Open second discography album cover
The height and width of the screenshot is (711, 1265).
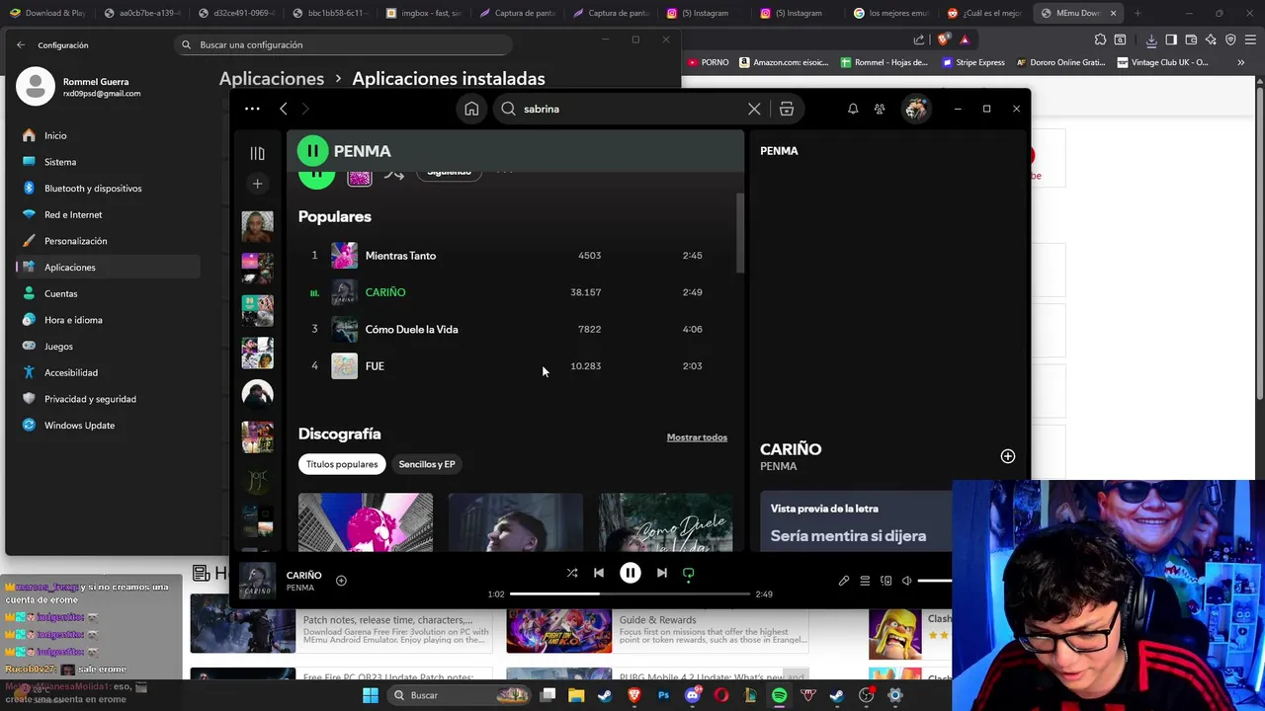(516, 522)
